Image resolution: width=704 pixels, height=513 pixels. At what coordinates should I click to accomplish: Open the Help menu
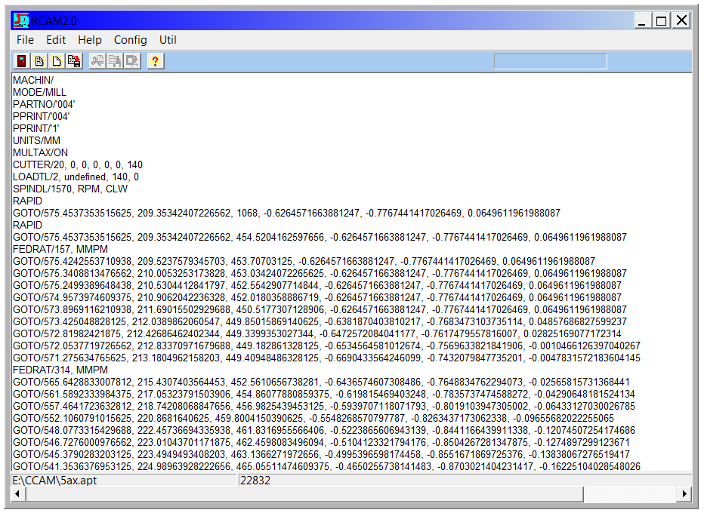click(x=90, y=40)
